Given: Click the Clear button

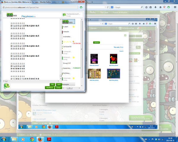Looking at the screenshot, I should 58,88.
